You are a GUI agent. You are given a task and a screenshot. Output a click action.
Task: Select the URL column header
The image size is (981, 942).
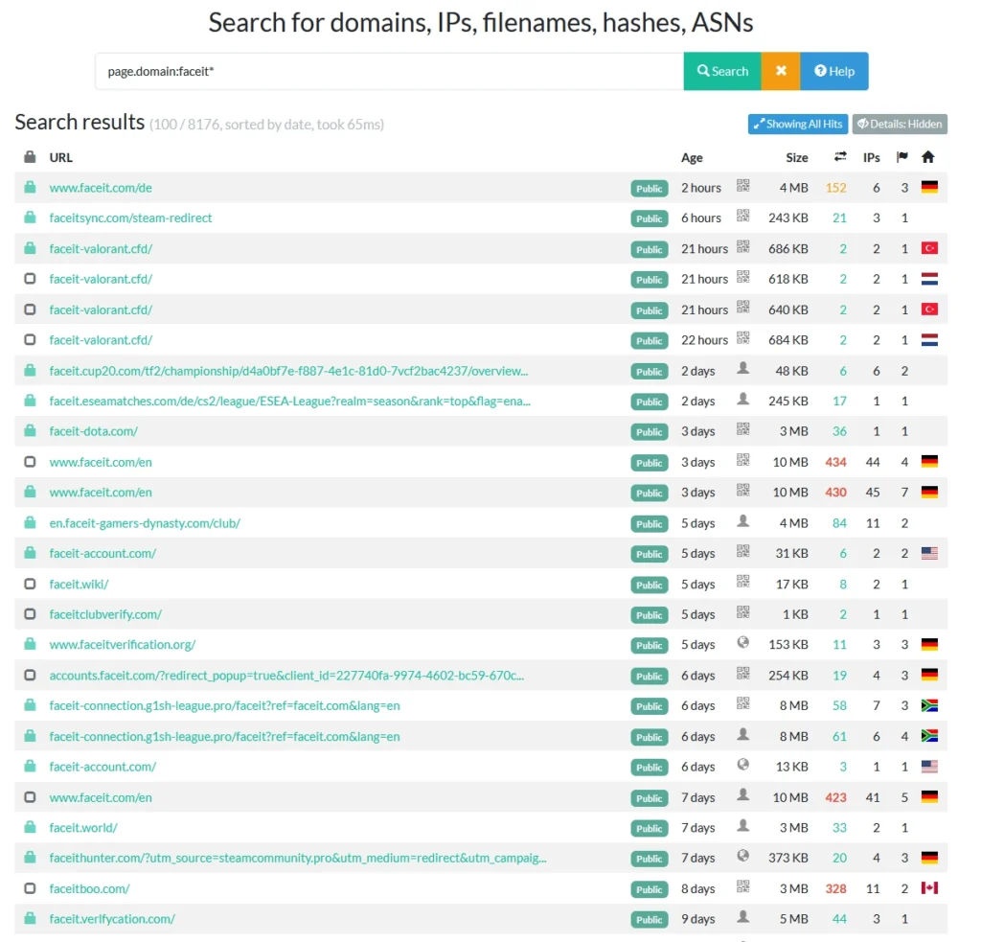60,158
